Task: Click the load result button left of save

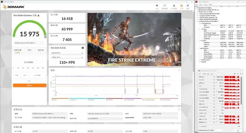Action: (17, 75)
